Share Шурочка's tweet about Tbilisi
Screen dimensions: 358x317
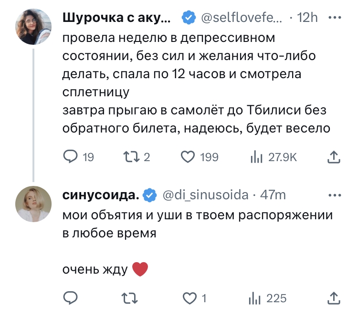pyautogui.click(x=335, y=157)
